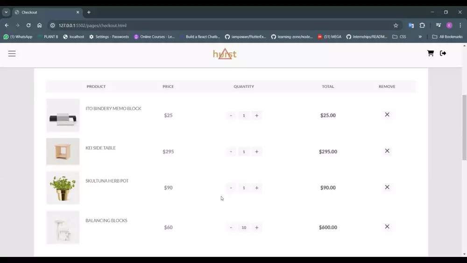Click the browser home button
Viewport: 467px width, 263px height.
(x=39, y=25)
